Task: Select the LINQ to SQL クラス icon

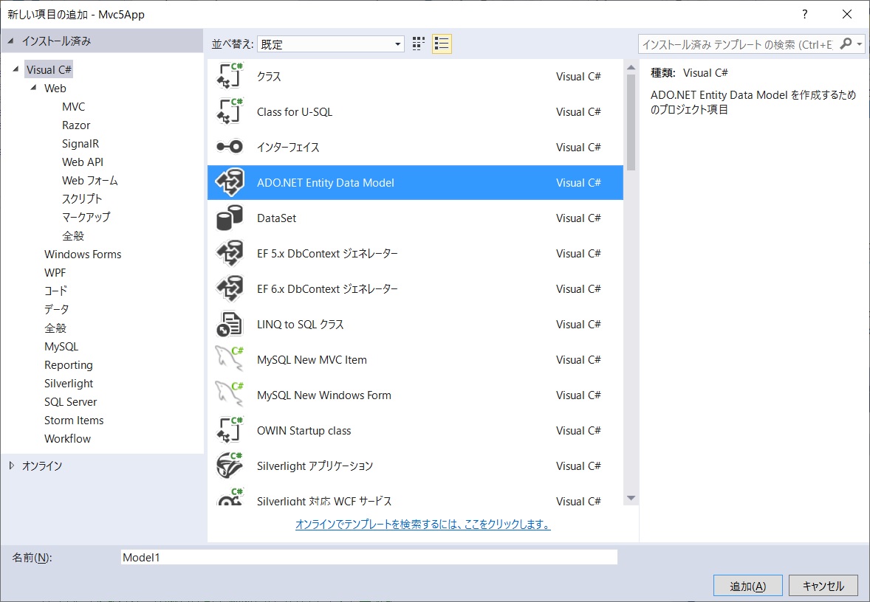Action: click(229, 325)
